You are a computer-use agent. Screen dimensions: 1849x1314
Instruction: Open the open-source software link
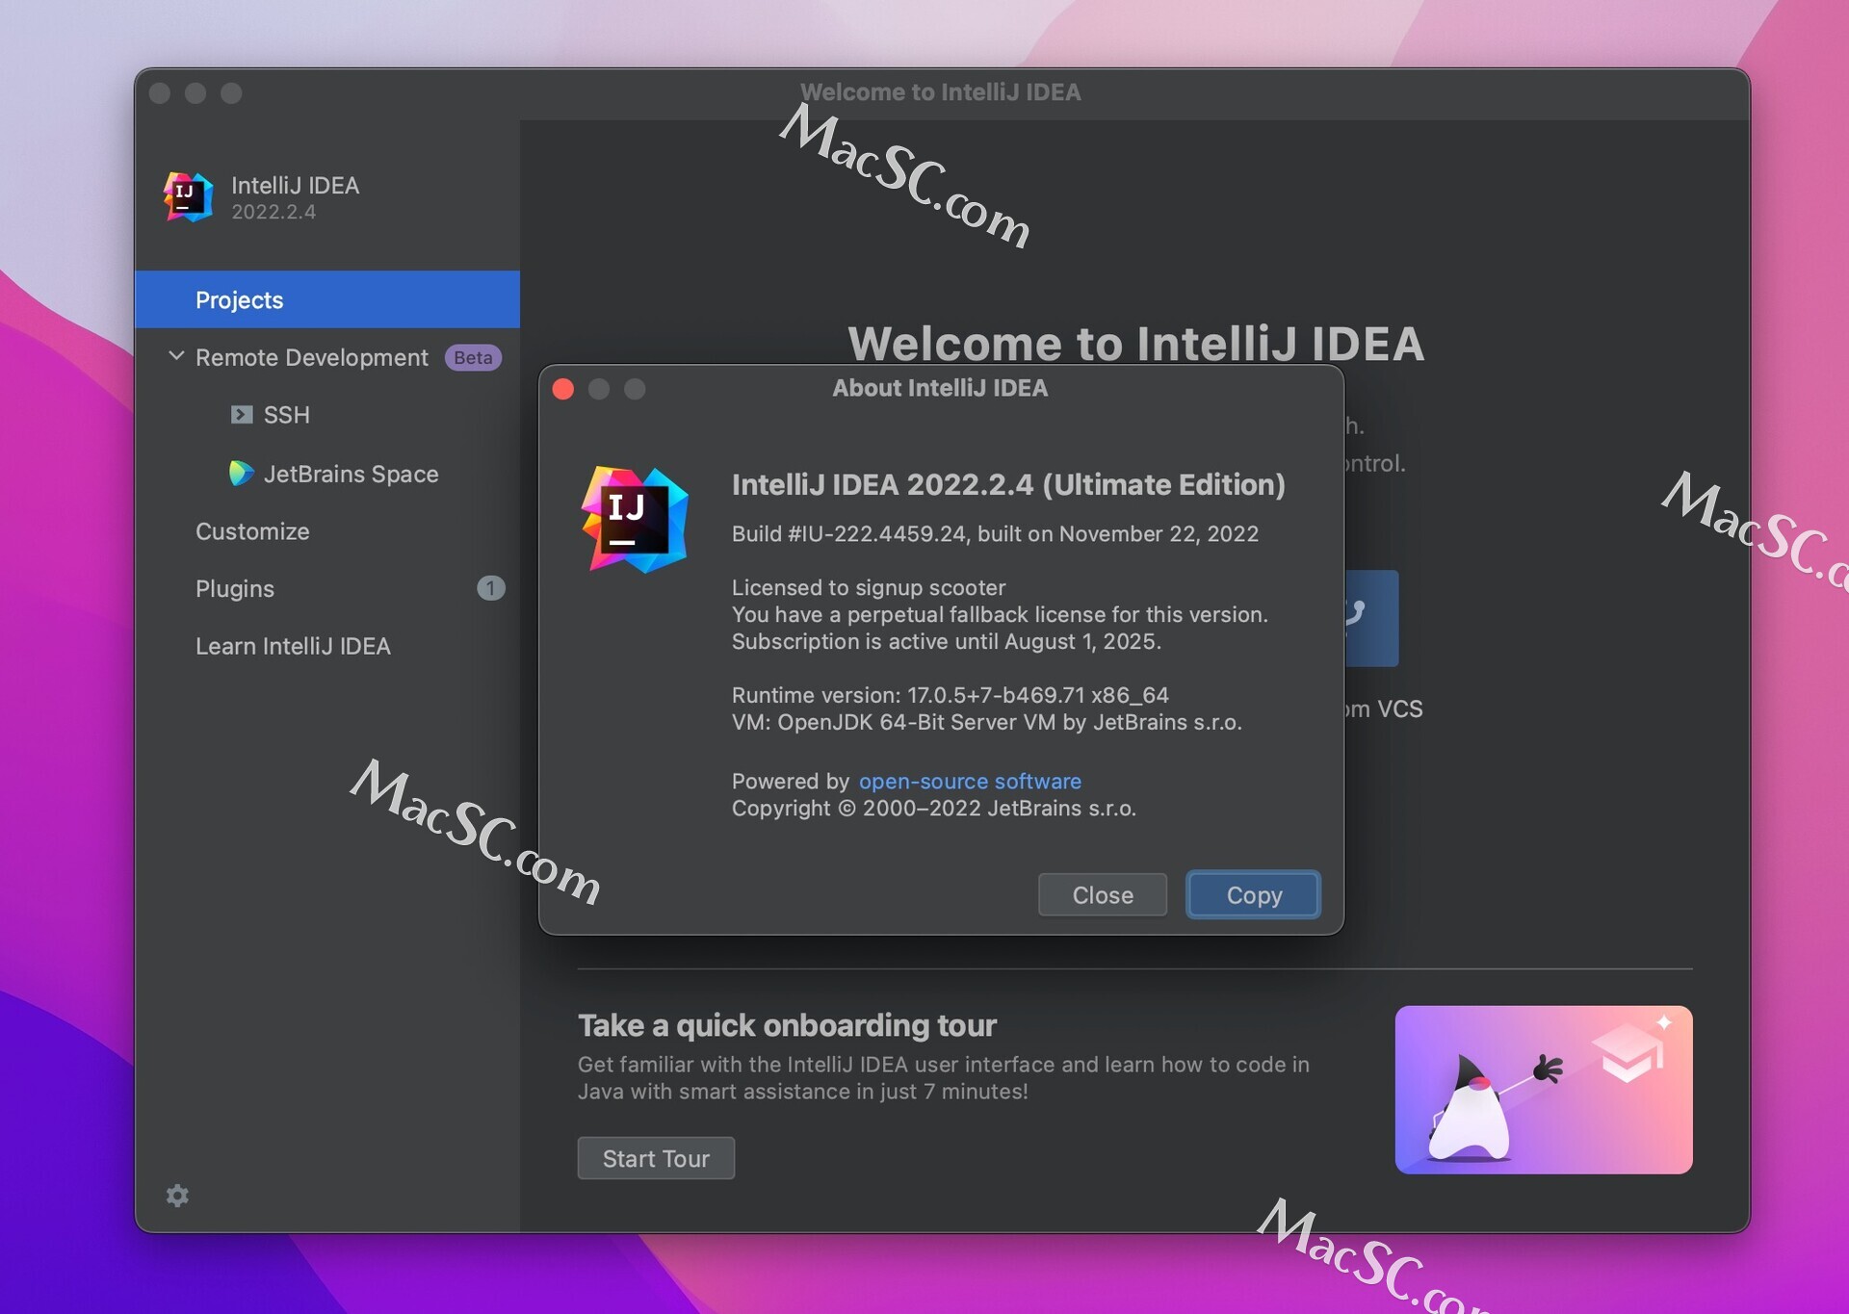pyautogui.click(x=970, y=781)
